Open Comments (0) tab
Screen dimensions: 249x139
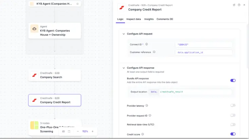tap(165, 19)
